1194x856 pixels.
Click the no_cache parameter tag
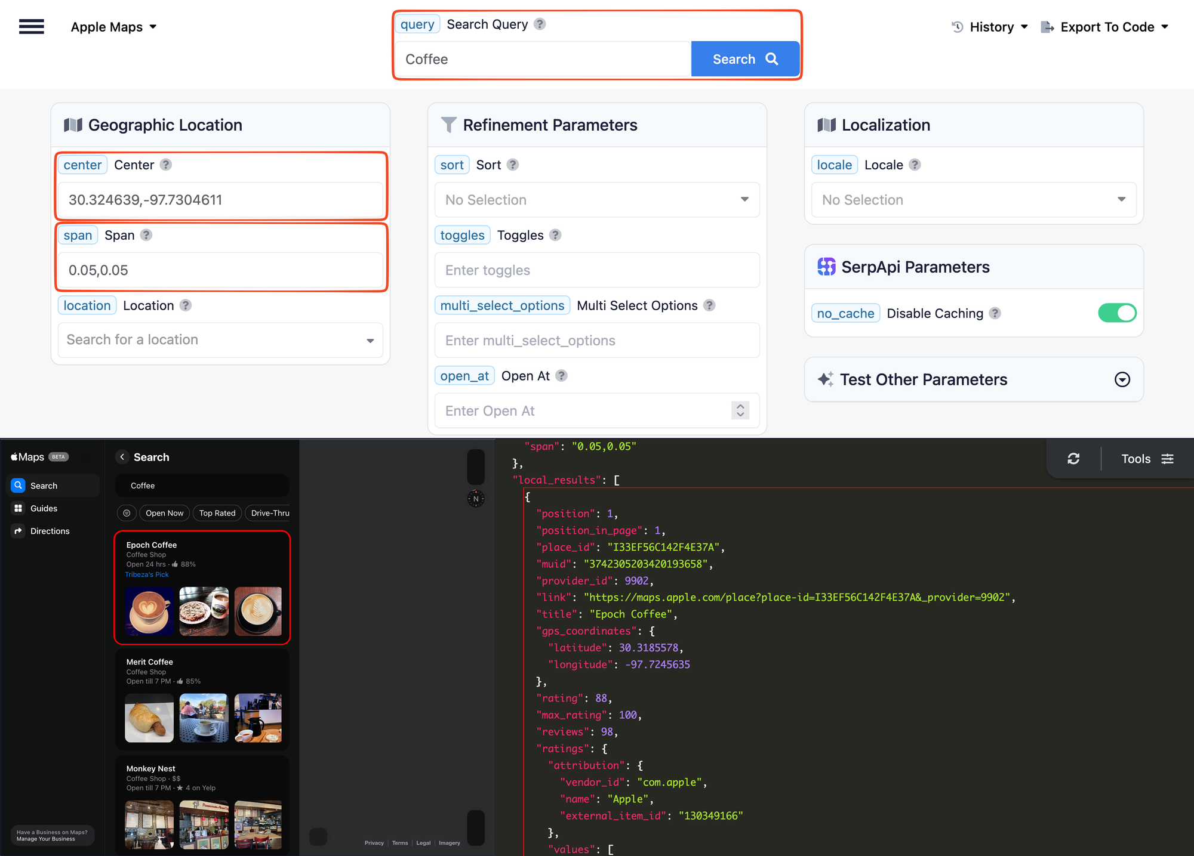[x=845, y=313]
